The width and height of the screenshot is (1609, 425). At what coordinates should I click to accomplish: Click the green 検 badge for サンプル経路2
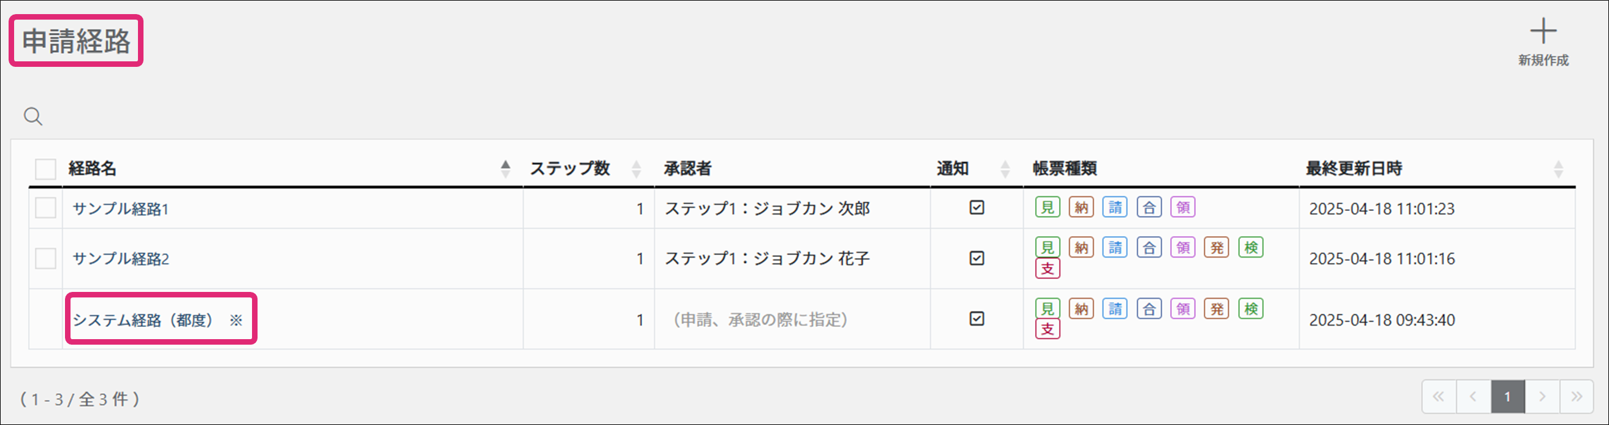click(1251, 248)
